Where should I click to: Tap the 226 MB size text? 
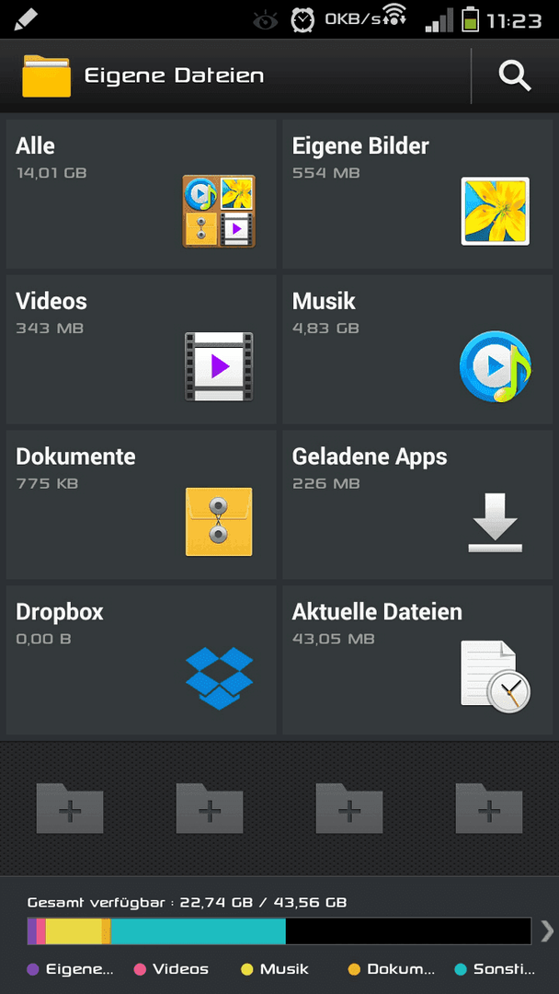click(326, 483)
